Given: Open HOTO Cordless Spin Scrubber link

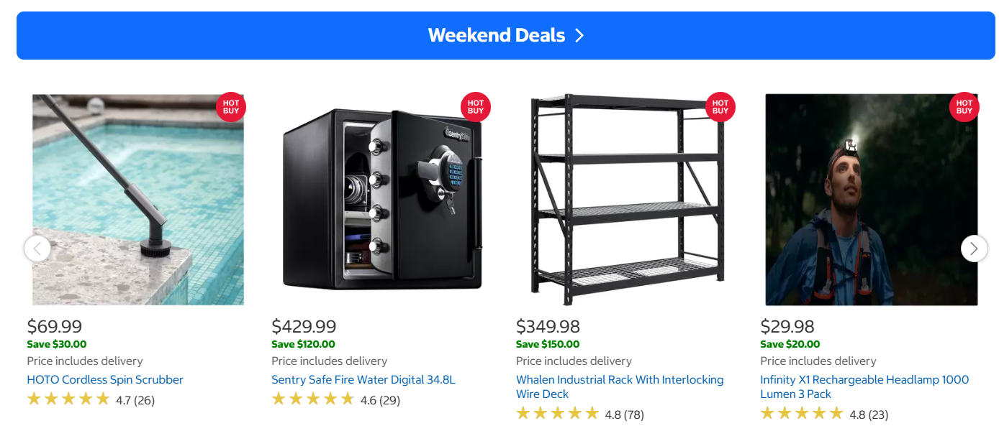Looking at the screenshot, I should coord(105,379).
